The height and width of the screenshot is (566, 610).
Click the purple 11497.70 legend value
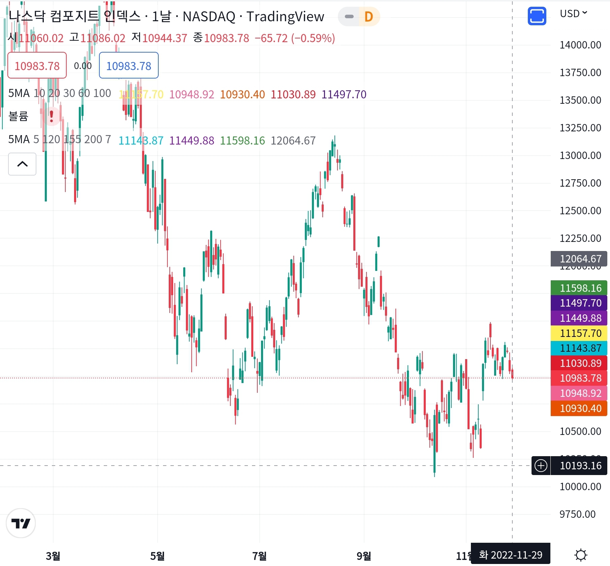[344, 94]
